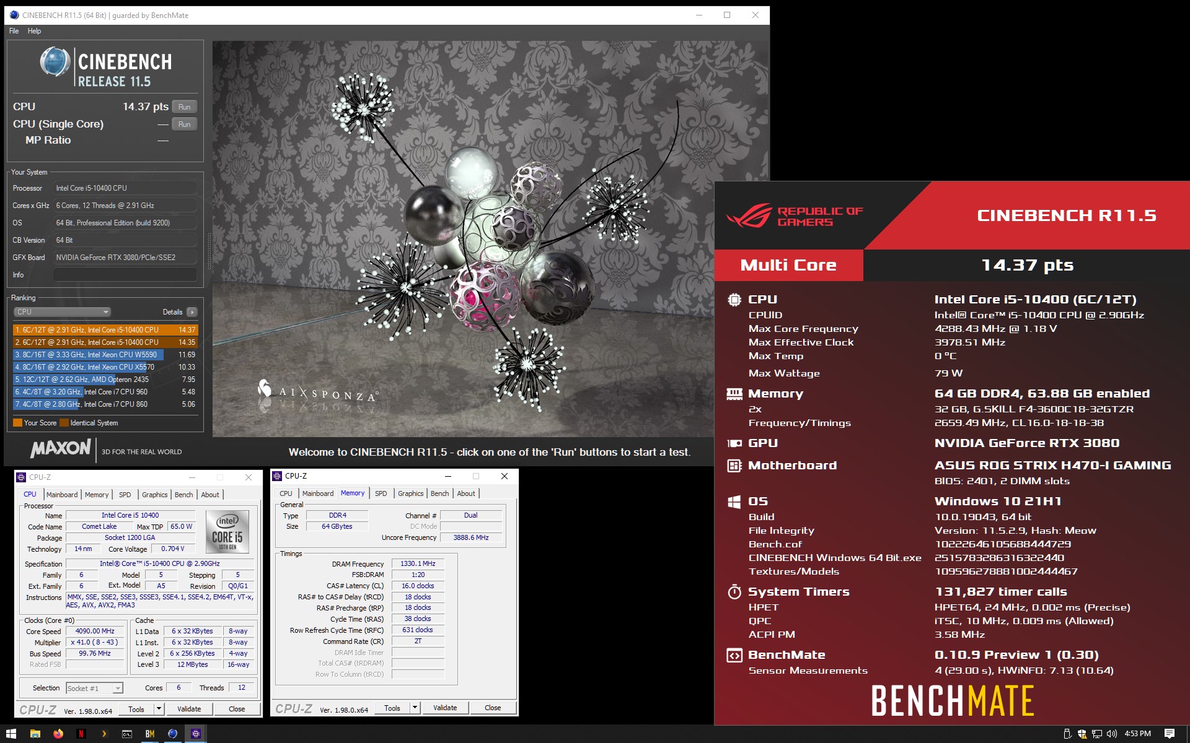This screenshot has width=1190, height=743.
Task: Open the Tools dropdown arrow in the Memory tab CPU-Z window
Action: coord(415,708)
